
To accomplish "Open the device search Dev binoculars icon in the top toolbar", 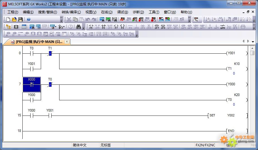I will (102, 19).
